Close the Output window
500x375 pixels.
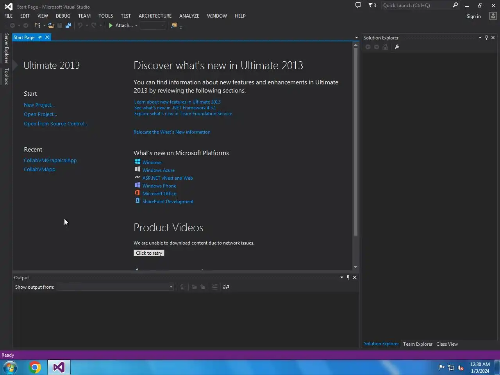(355, 277)
